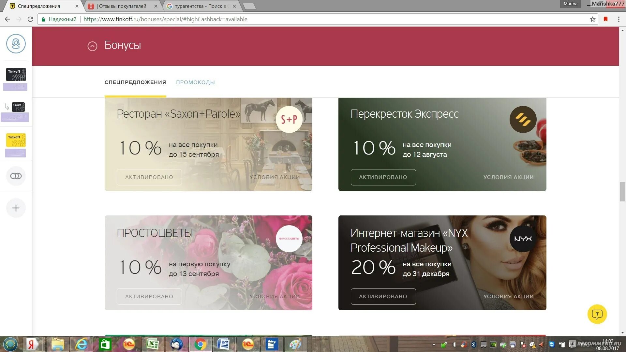Select the black Tinkoff card in sidebar

point(16,75)
